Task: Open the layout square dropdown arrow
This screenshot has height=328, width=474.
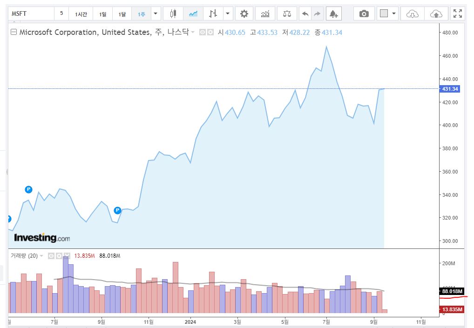Action: tap(393, 13)
